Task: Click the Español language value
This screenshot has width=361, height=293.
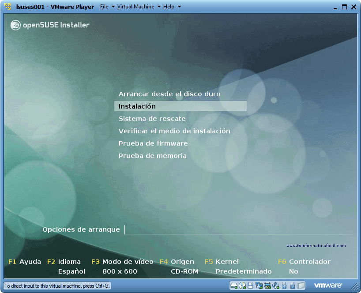Action: pyautogui.click(x=71, y=271)
